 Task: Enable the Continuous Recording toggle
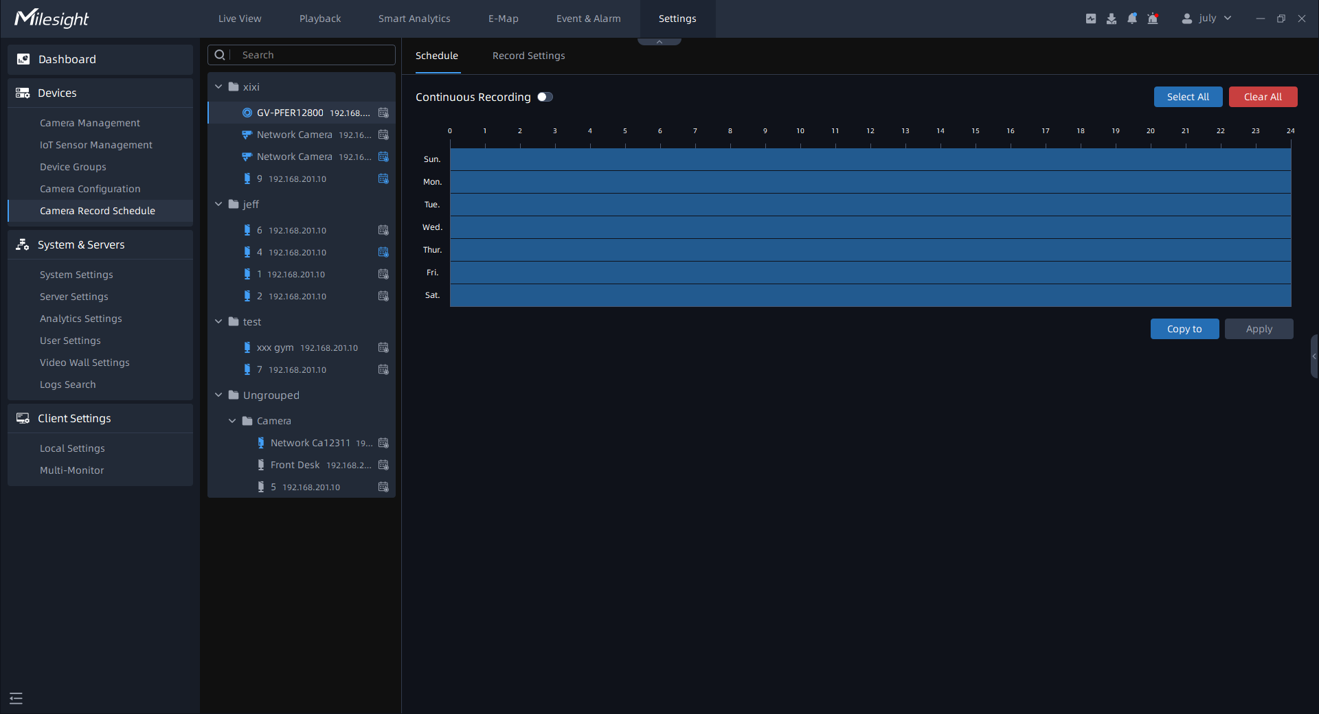pyautogui.click(x=545, y=97)
